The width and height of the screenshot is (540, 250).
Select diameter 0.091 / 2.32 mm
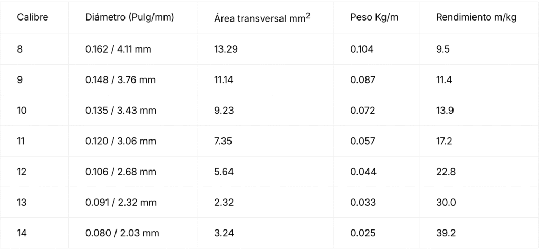pos(121,202)
